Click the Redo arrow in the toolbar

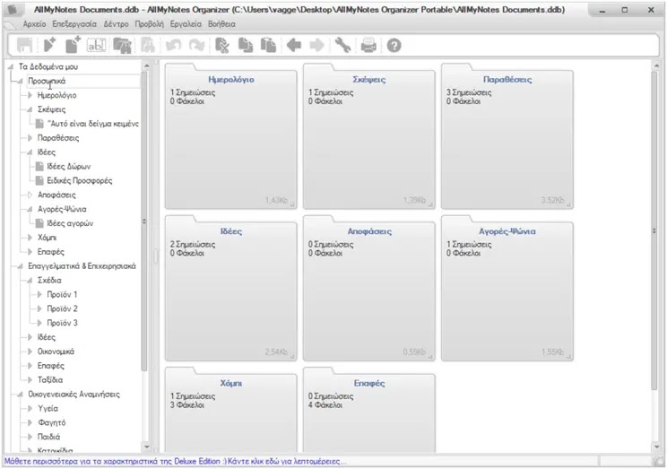[197, 45]
